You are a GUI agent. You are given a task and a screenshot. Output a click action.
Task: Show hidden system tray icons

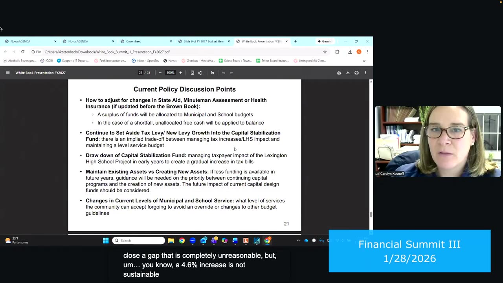(298, 241)
